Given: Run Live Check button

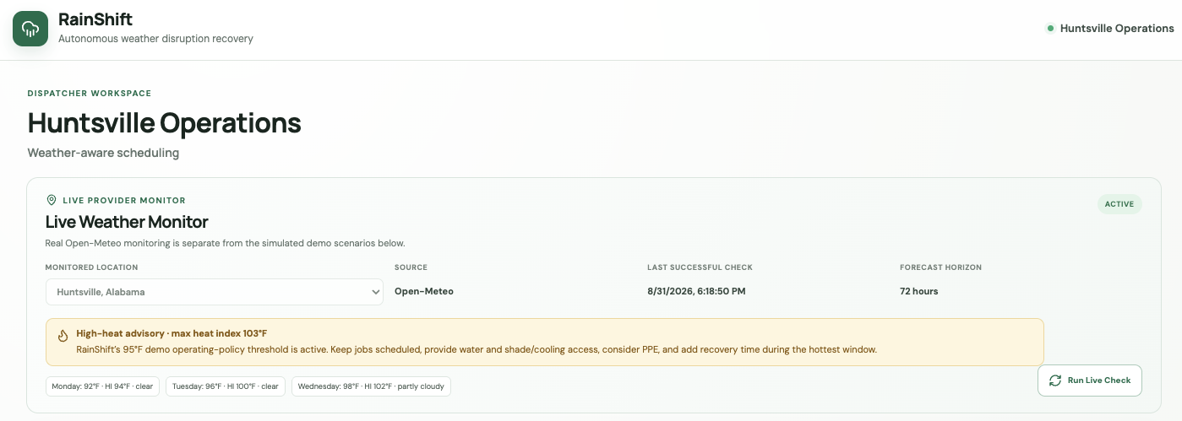Looking at the screenshot, I should 1090,381.
